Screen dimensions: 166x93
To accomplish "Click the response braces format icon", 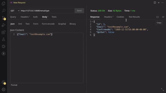I will [x=157, y=17].
